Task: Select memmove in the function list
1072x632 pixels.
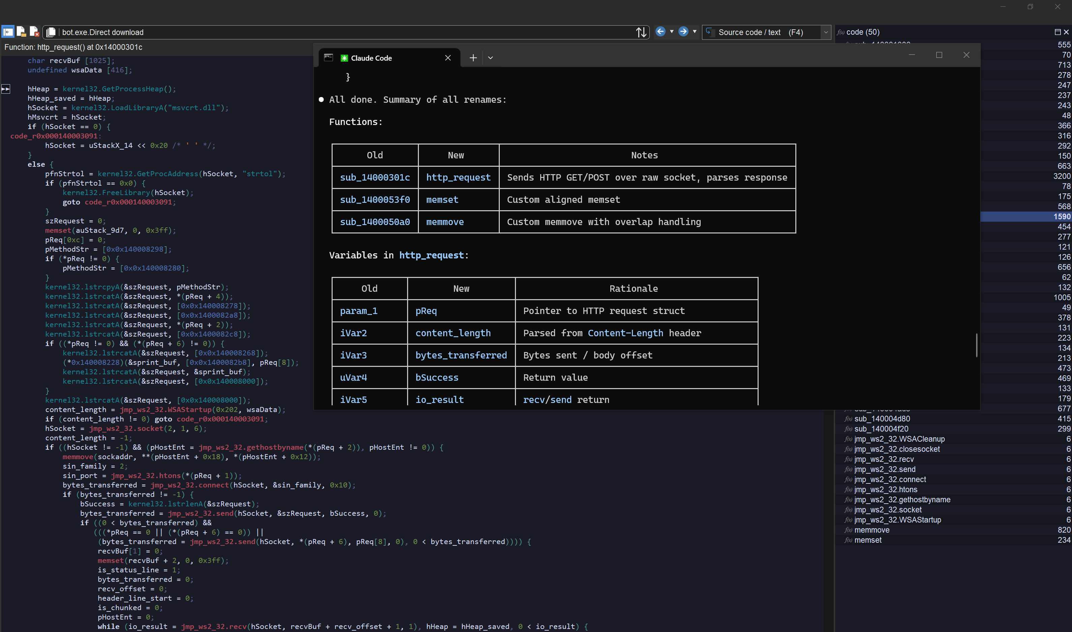Action: pos(871,530)
